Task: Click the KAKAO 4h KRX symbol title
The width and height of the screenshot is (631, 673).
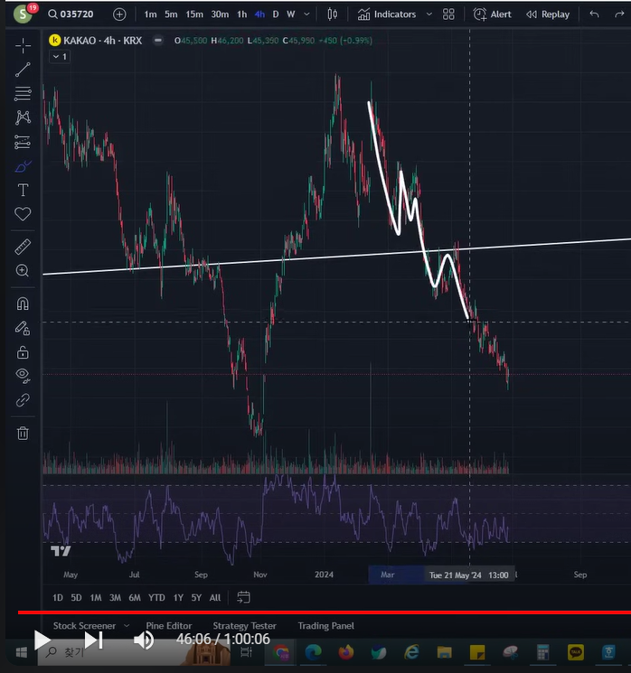Action: (x=102, y=41)
